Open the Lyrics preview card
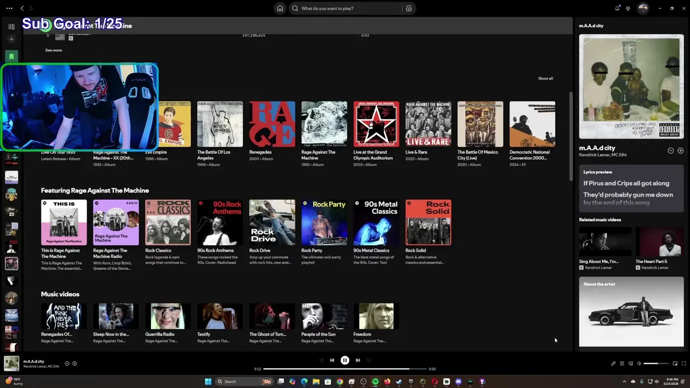The width and height of the screenshot is (690, 388). tap(631, 188)
